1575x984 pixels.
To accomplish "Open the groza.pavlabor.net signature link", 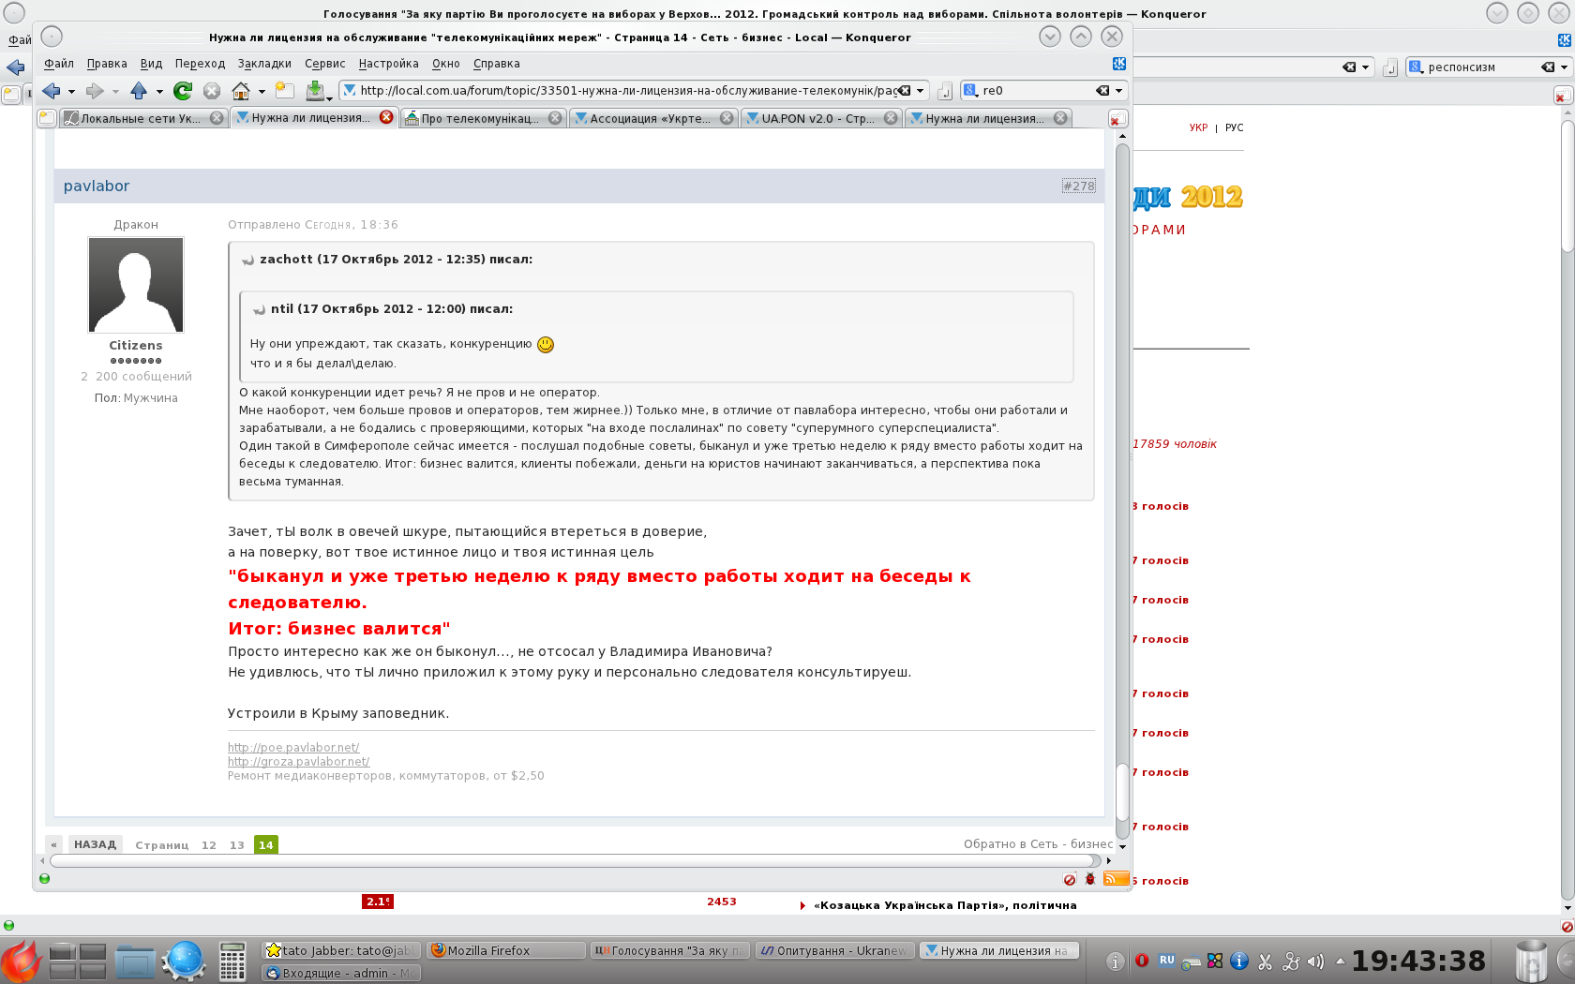I will [299, 761].
